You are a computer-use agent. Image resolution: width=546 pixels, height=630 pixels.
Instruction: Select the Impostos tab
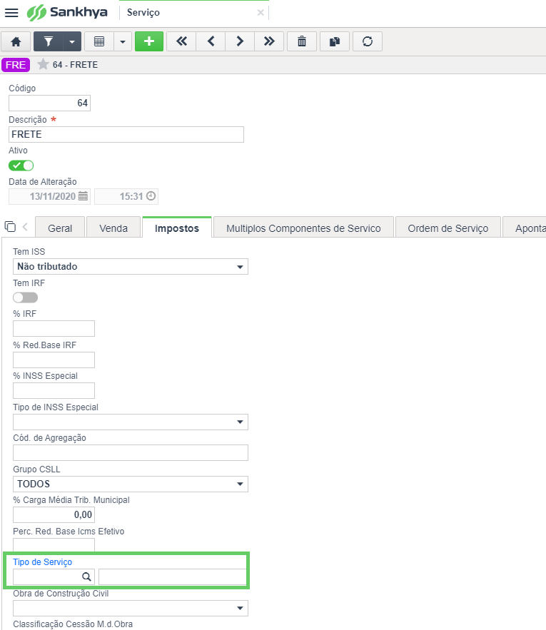177,228
